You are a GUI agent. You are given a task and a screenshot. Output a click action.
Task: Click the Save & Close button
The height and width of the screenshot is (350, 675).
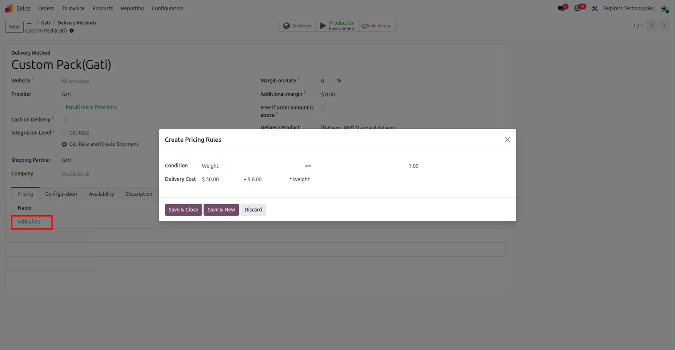click(x=184, y=210)
